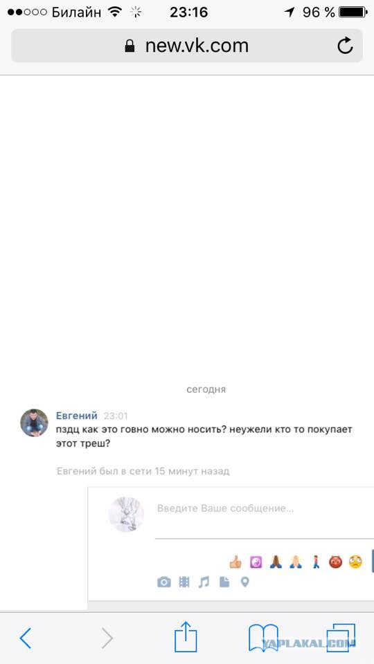Attach a location with the map pin icon
374x664 pixels.
(244, 582)
